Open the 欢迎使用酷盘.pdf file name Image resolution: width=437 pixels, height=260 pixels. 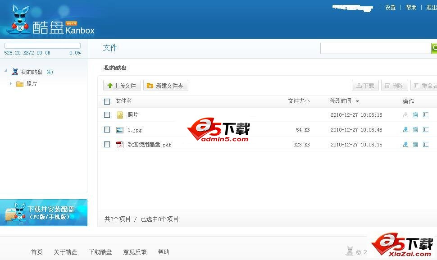150,144
